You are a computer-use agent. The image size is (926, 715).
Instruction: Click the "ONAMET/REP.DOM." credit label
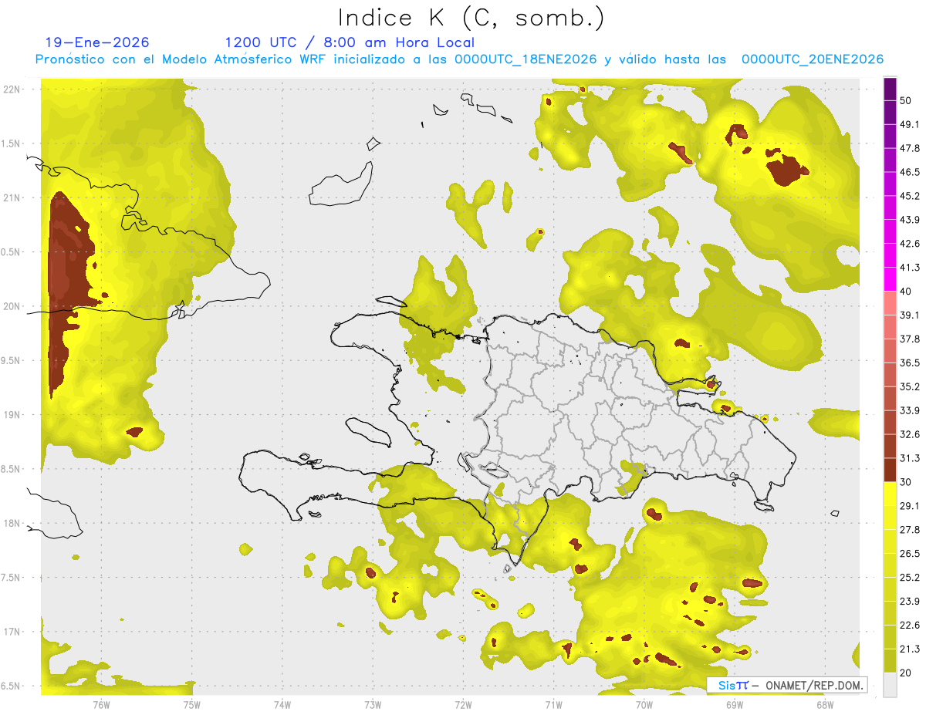click(x=813, y=685)
